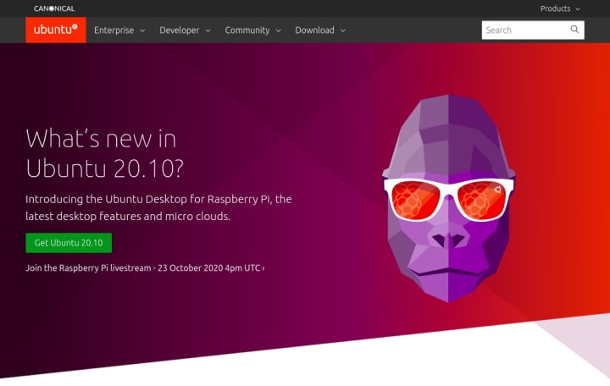
Task: Open the Community navigation menu
Action: tap(252, 30)
